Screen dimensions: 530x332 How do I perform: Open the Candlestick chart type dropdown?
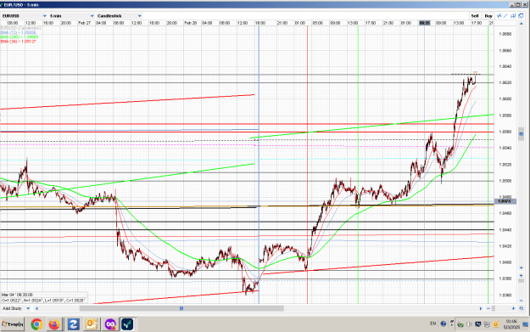coord(119,16)
